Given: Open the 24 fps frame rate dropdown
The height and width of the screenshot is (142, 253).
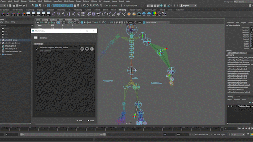Looking at the screenshot, I should click(238, 135).
